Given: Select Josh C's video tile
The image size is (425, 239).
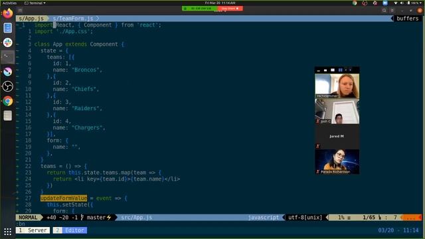Looking at the screenshot, I should point(337,112).
